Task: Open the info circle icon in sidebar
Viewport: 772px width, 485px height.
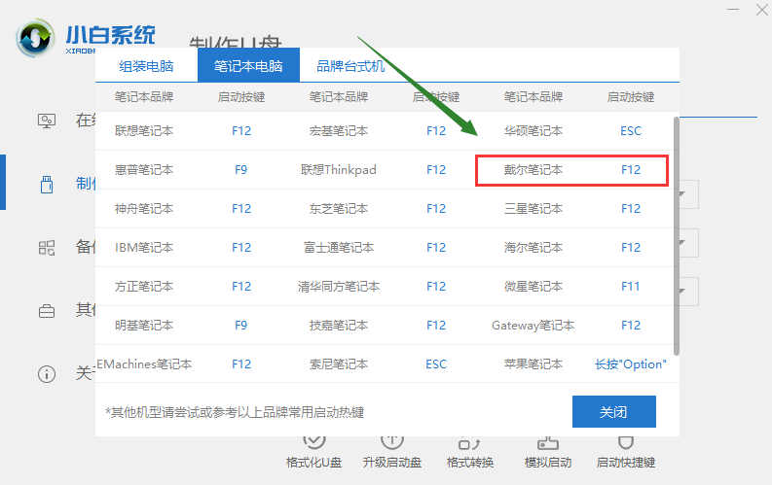Action: (x=46, y=373)
